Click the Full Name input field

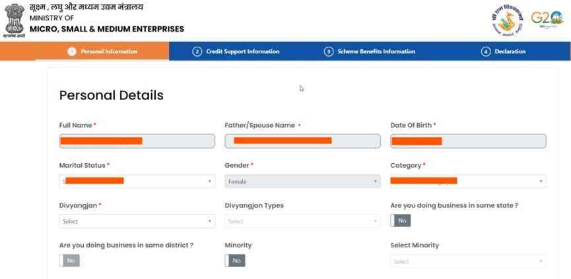[x=137, y=141]
